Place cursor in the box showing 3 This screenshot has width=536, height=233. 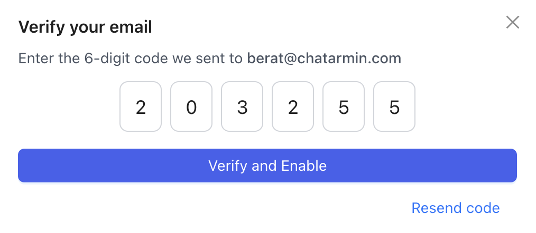click(242, 108)
